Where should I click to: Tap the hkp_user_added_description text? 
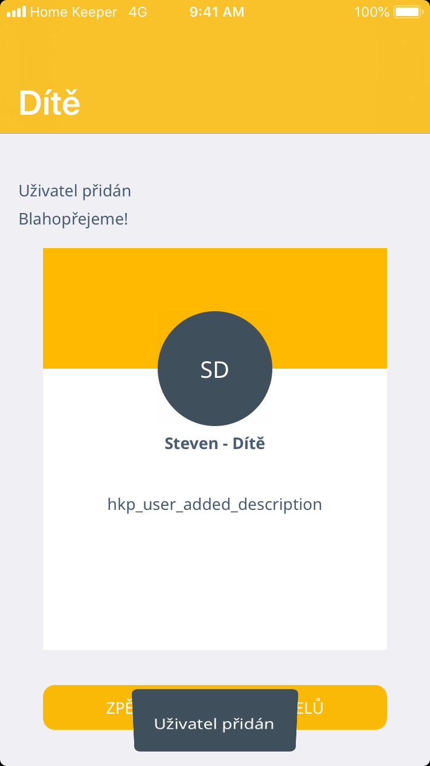pyautogui.click(x=215, y=504)
